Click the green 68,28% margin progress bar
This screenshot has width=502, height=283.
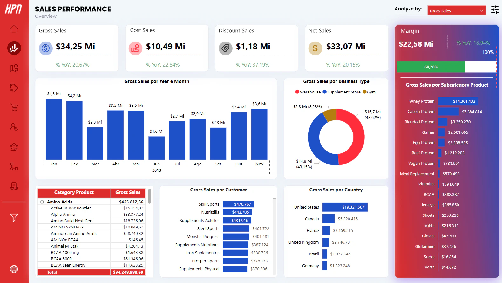(431, 67)
